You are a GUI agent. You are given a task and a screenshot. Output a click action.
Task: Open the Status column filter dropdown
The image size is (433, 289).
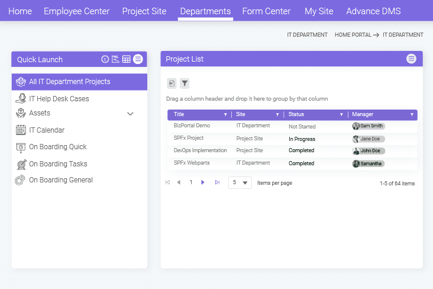click(x=341, y=114)
